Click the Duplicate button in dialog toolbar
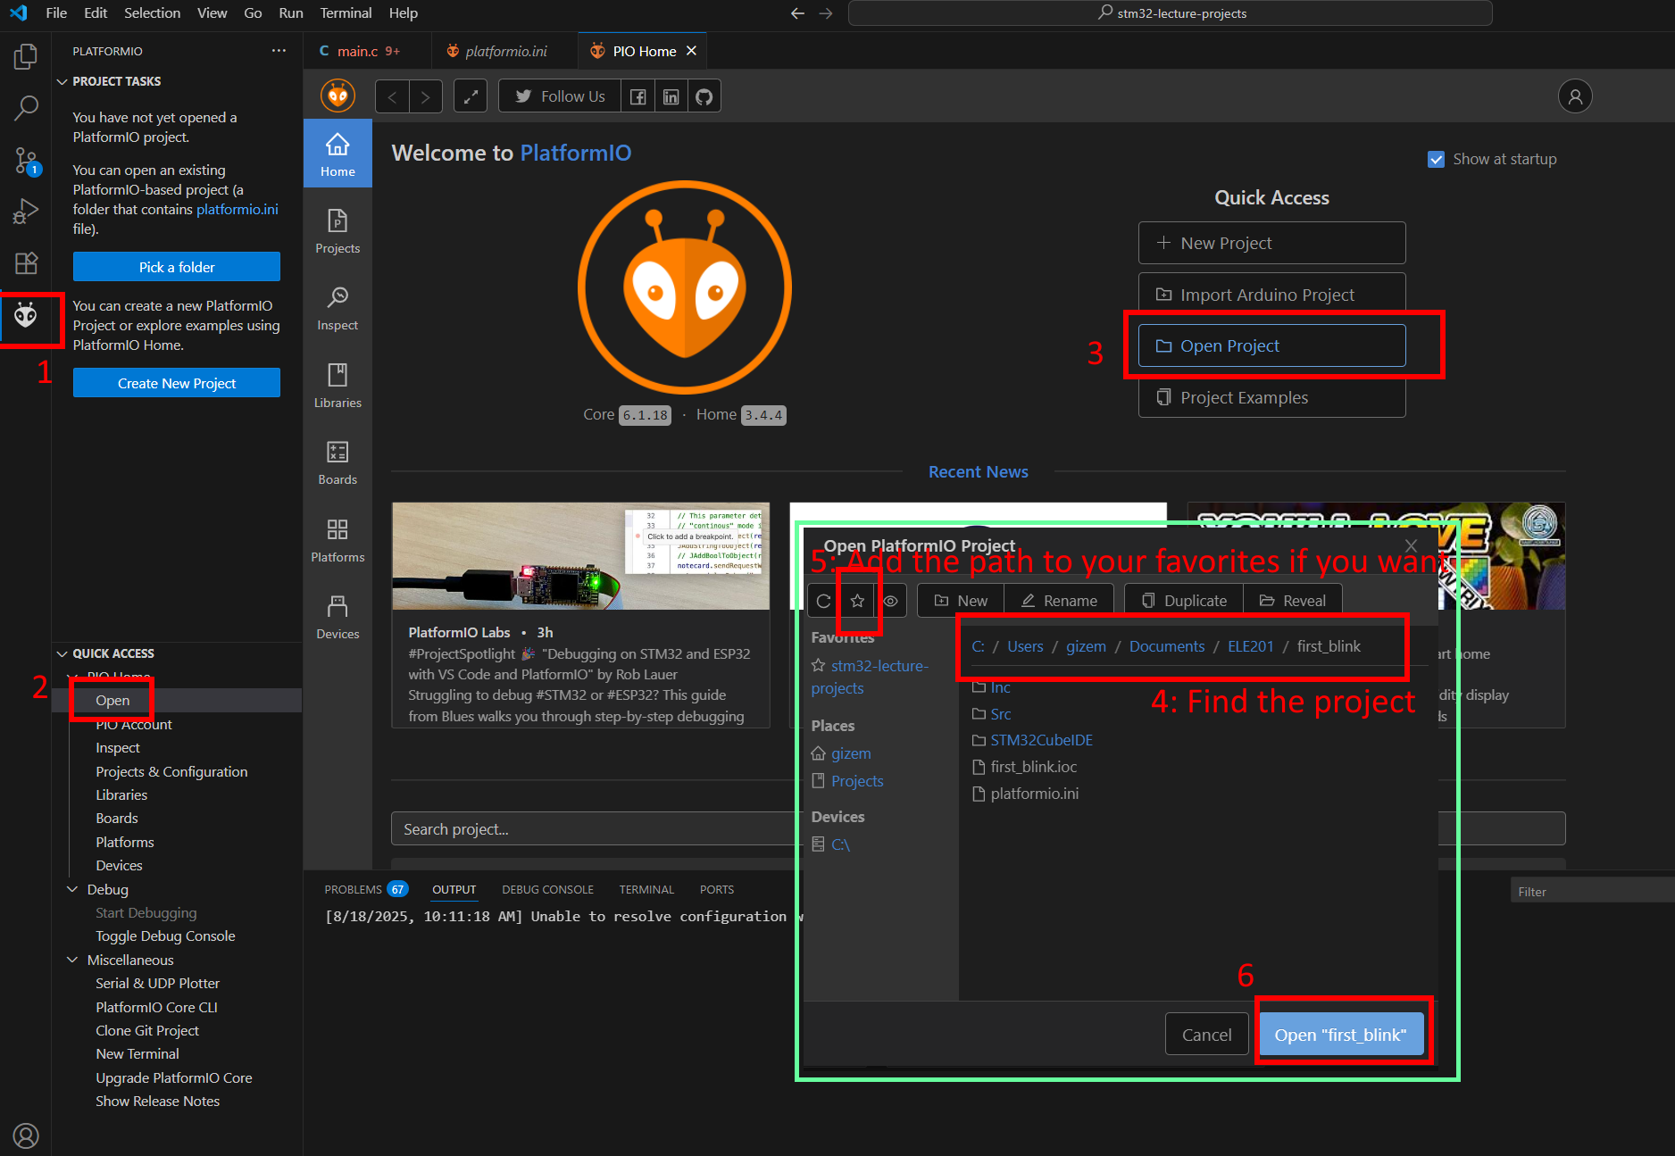 pos(1184,601)
